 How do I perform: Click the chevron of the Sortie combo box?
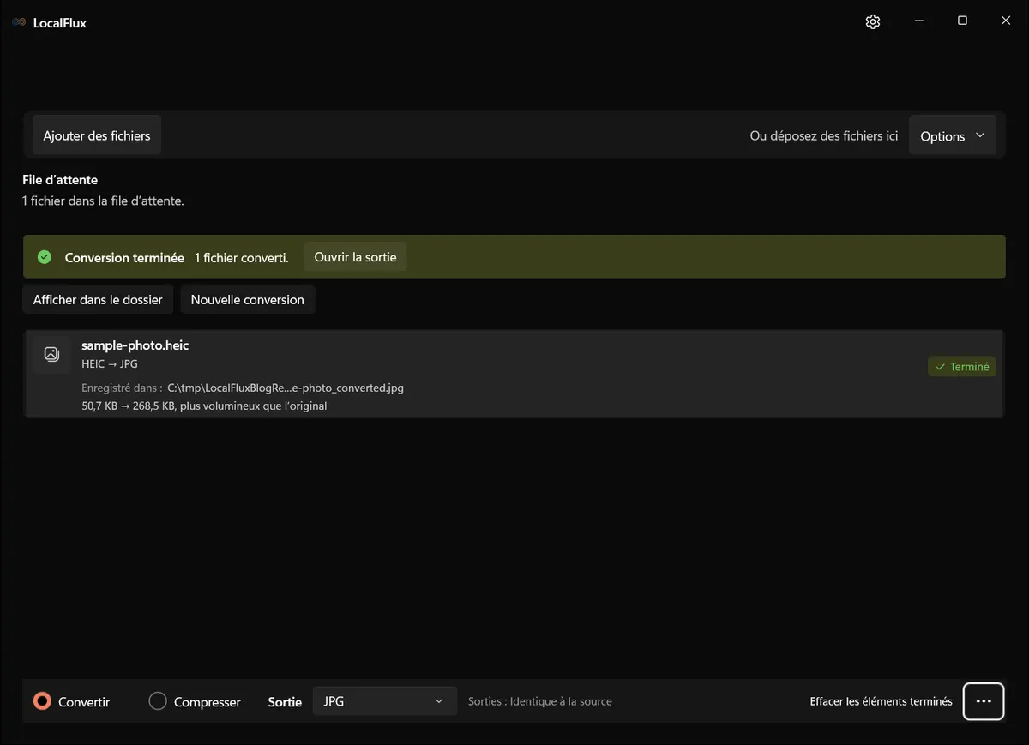pos(439,701)
